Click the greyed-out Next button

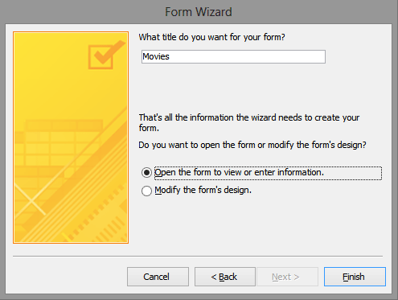coord(287,277)
